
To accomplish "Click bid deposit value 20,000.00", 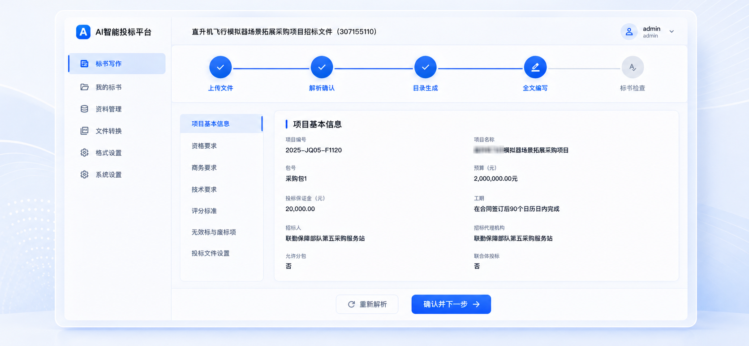I will point(300,209).
